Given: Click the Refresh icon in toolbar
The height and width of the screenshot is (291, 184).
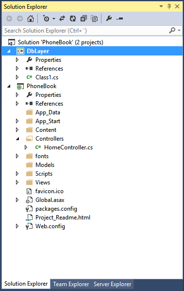Looking at the screenshot, I should click(x=73, y=18).
